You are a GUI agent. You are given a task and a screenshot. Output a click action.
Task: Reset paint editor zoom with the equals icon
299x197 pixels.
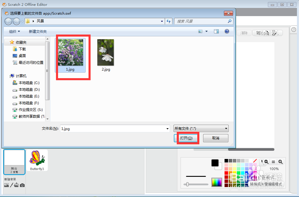coord(273,162)
